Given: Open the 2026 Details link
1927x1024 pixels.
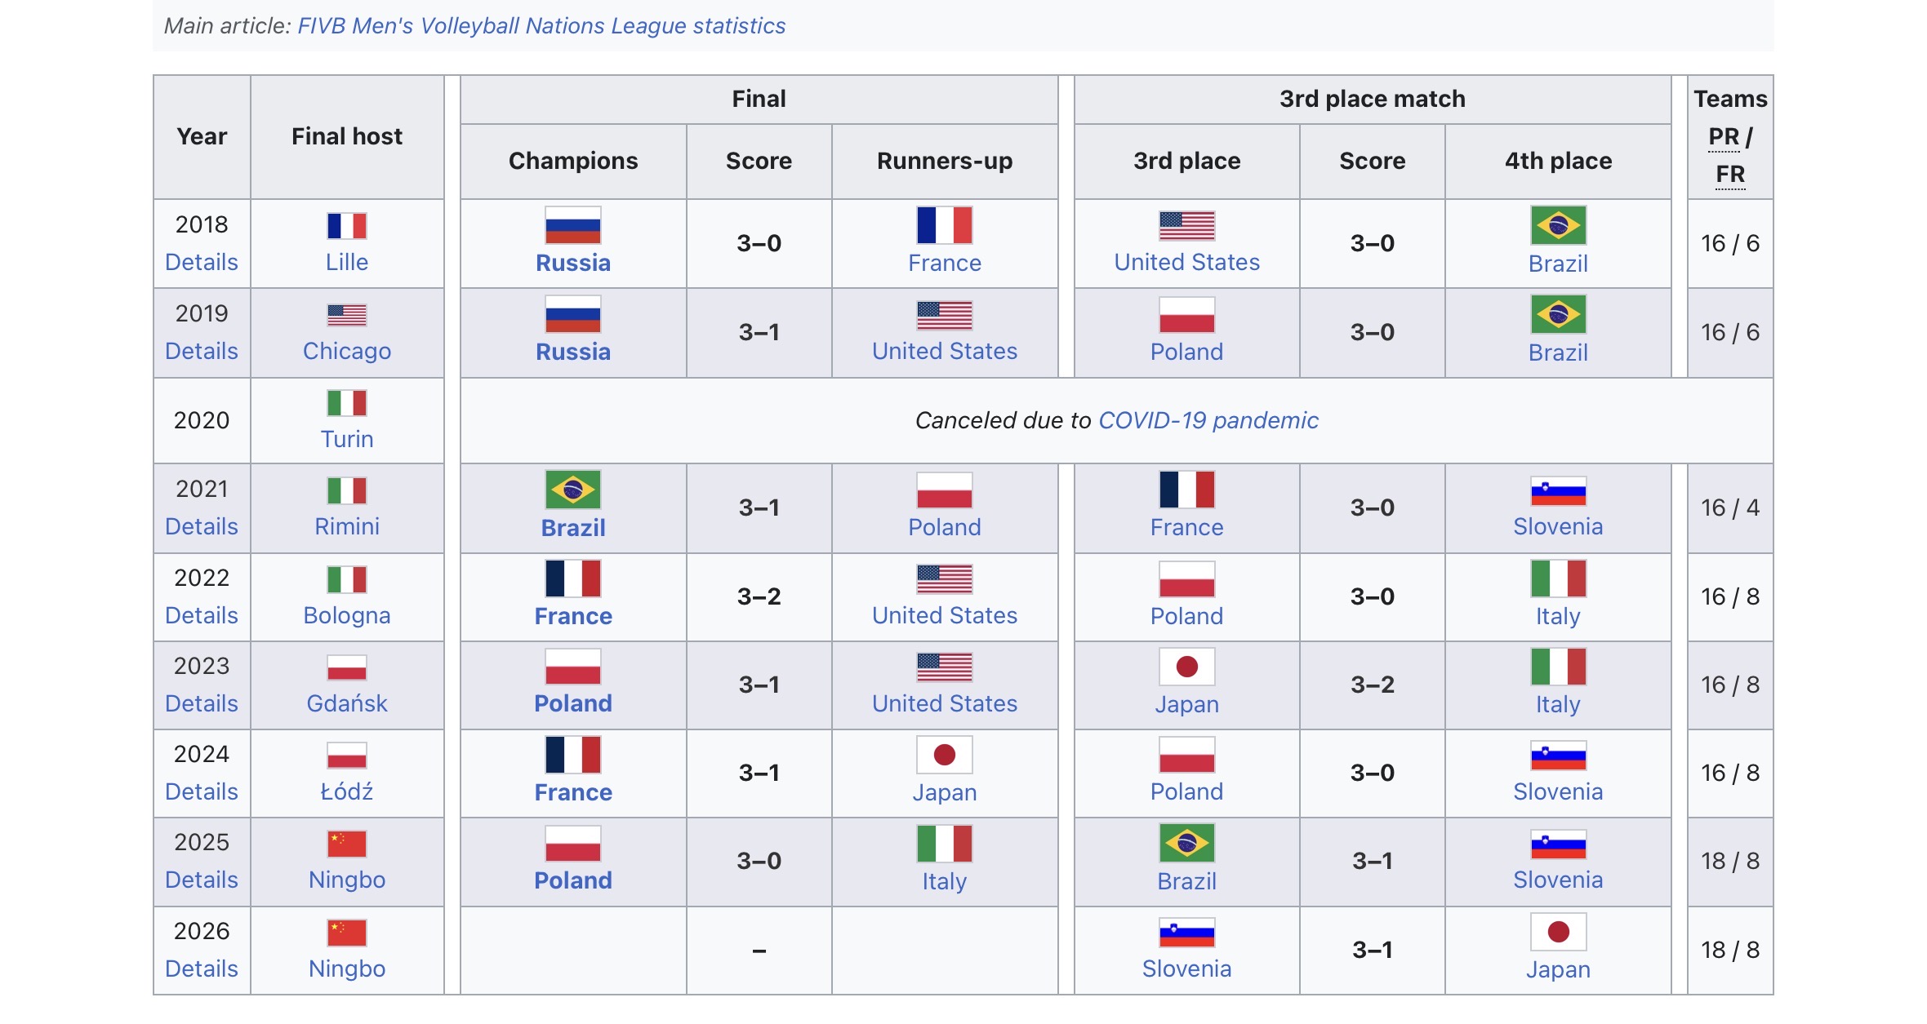Looking at the screenshot, I should tap(202, 969).
